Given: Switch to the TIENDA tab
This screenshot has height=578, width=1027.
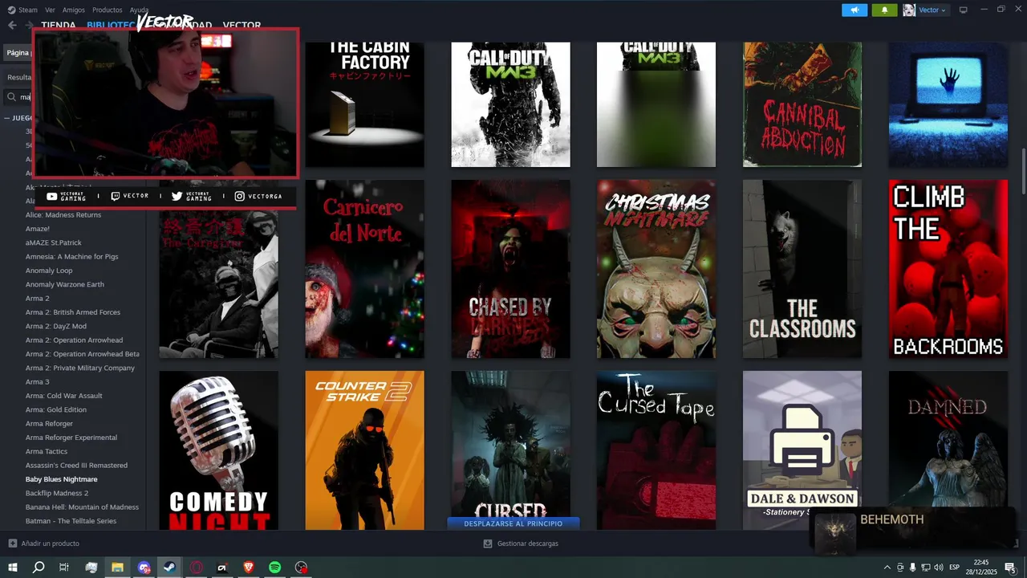Looking at the screenshot, I should 59,25.
